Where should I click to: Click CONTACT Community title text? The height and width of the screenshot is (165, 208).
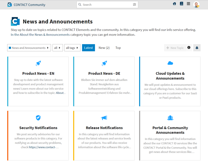point(29,5)
